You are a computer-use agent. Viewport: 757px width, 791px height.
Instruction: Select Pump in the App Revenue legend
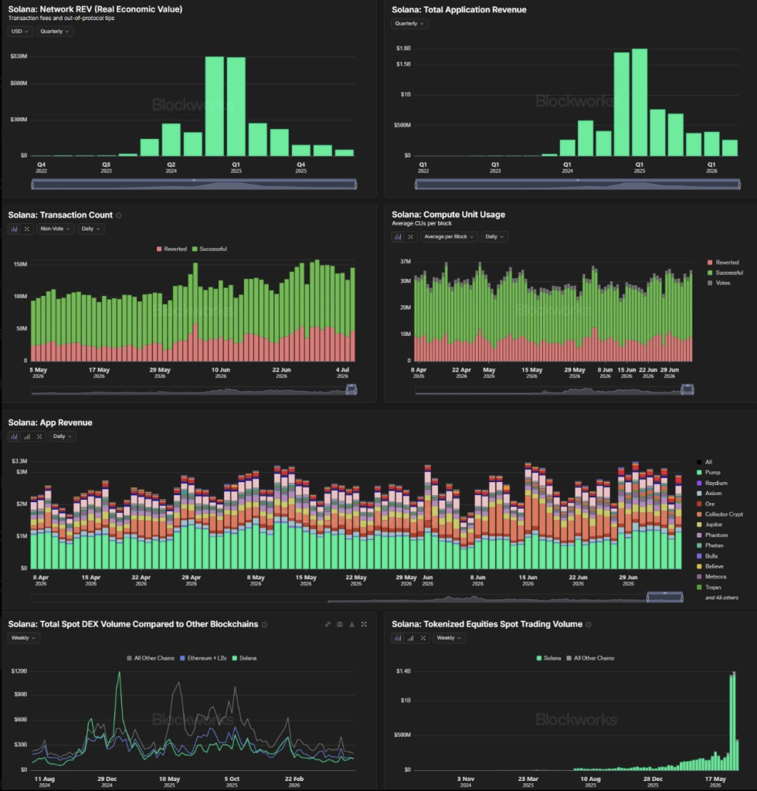click(708, 473)
